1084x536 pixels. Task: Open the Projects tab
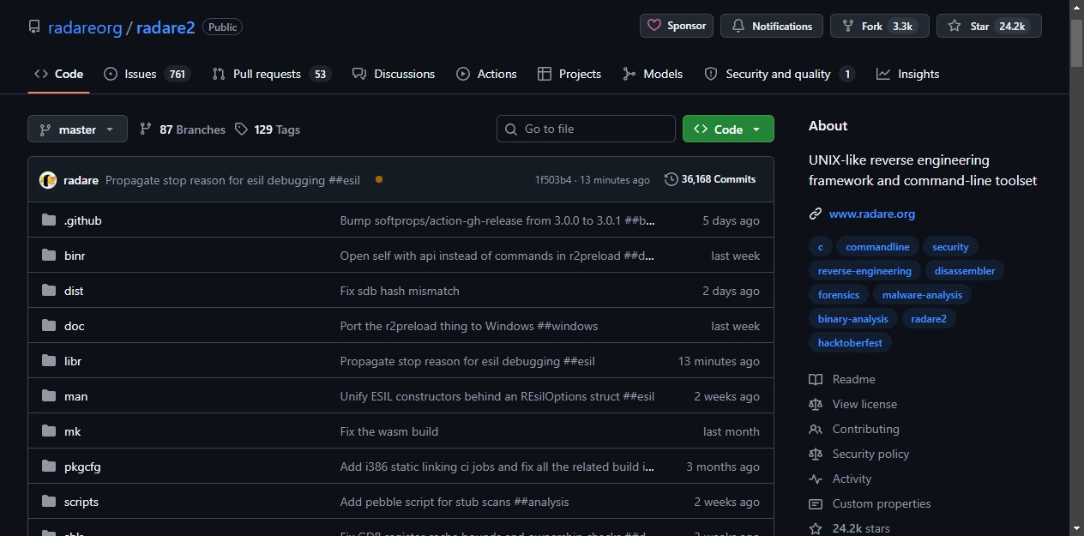(569, 74)
